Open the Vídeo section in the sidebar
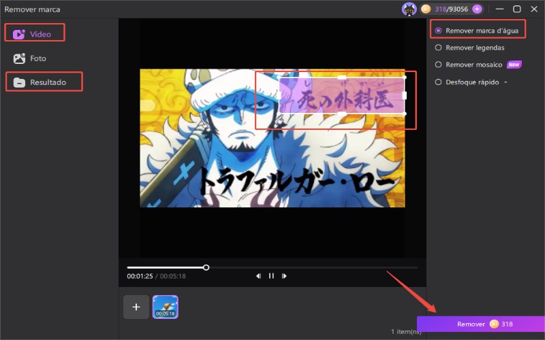This screenshot has width=545, height=340. [x=34, y=33]
